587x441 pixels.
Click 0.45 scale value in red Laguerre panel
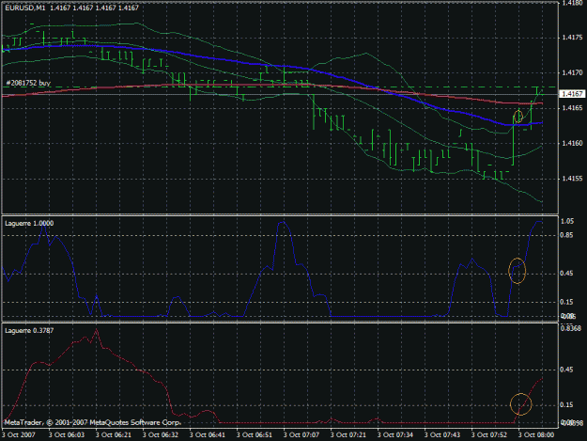click(x=567, y=370)
